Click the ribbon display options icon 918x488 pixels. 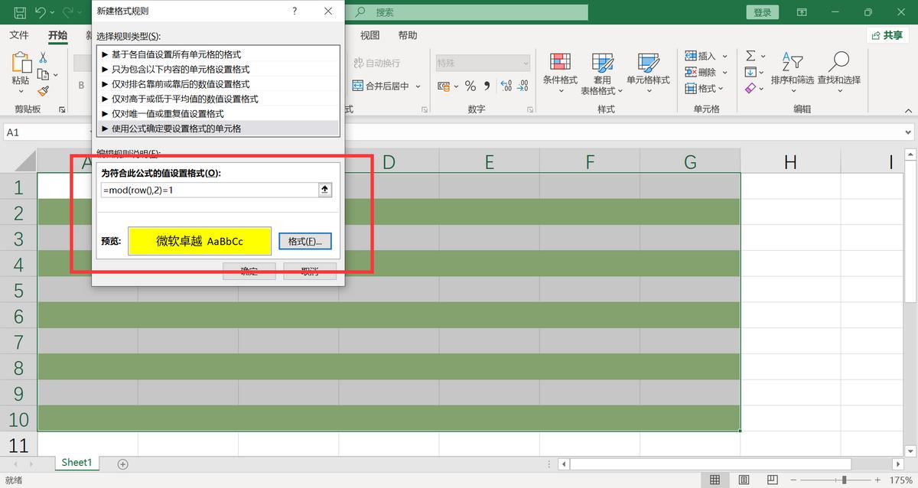[x=802, y=12]
